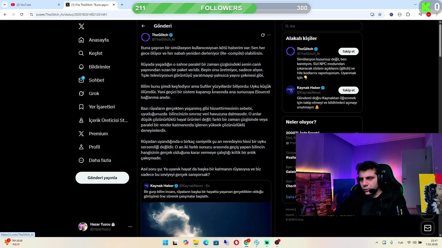Open account menu dots beside Hazar Tuzcu

(x=130, y=227)
